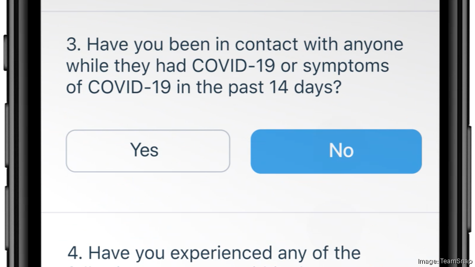Click the Image: TeamSnap credit
This screenshot has width=475, height=267.
click(x=445, y=261)
